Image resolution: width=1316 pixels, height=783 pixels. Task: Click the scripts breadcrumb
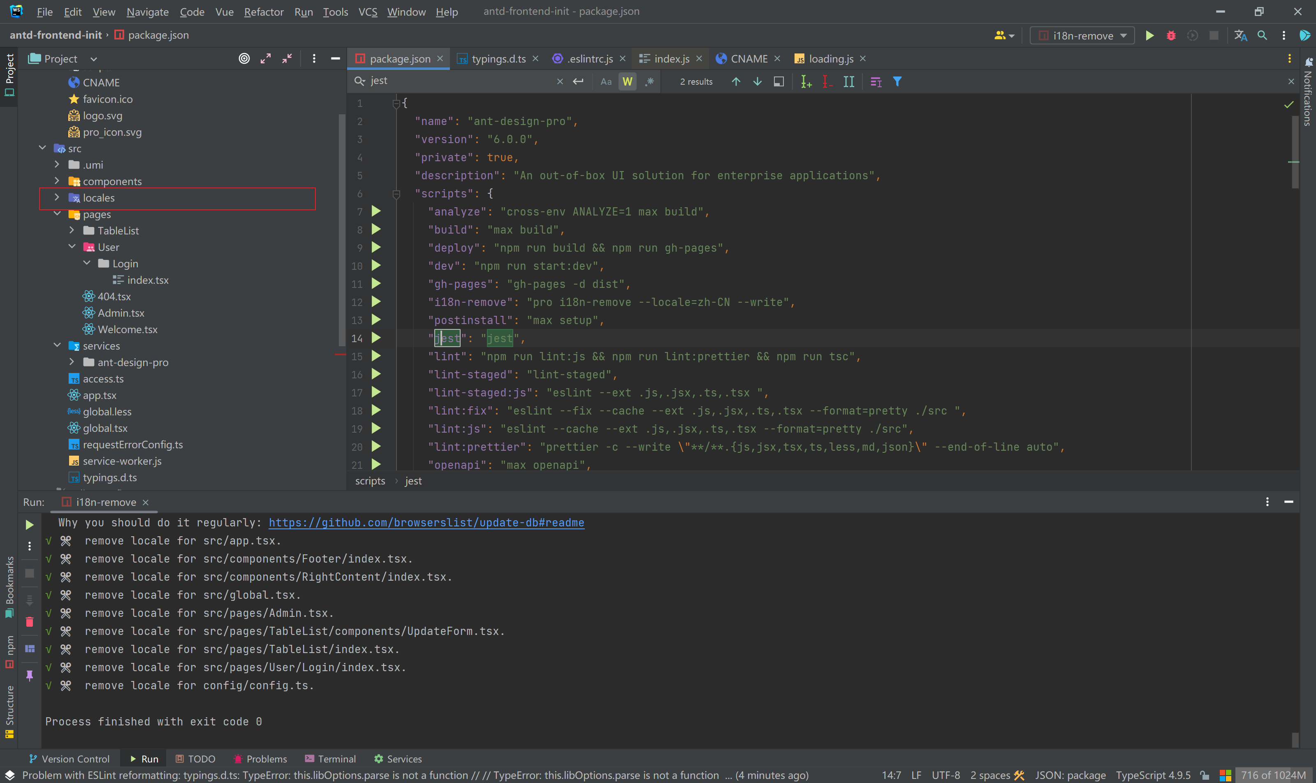(x=370, y=481)
